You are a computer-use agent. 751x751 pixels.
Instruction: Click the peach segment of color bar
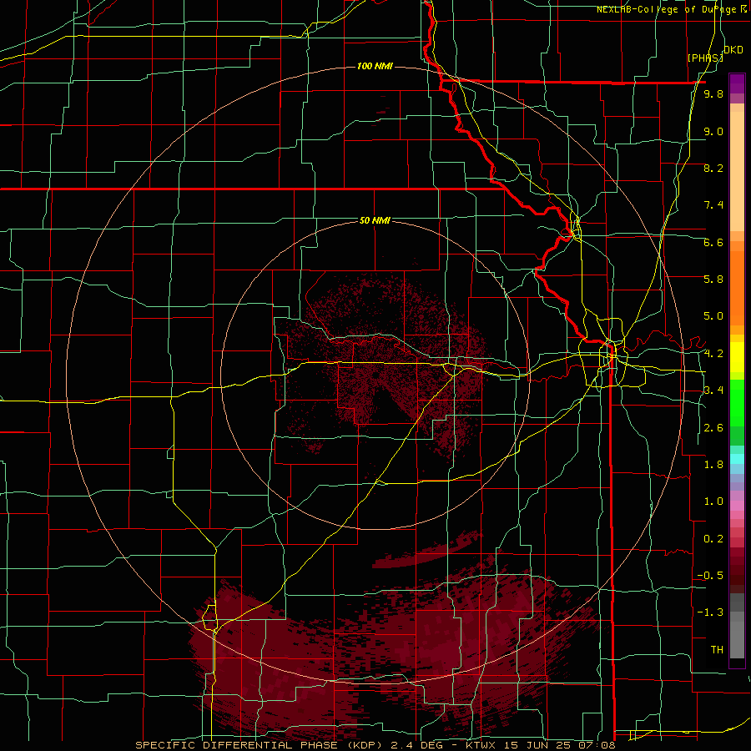(737, 171)
